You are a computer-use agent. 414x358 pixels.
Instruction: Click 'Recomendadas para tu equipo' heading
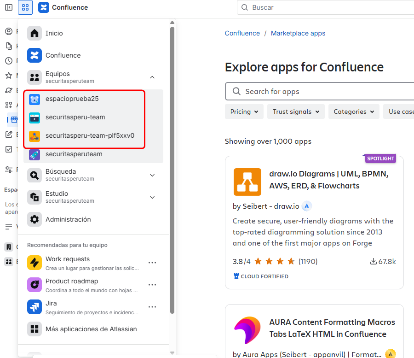(67, 245)
